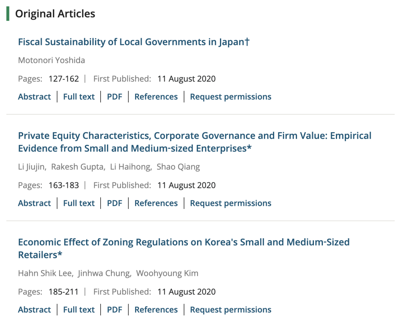Open Full text of Motonori Yoshida's article
Image resolution: width=404 pixels, height=327 pixels.
click(79, 97)
